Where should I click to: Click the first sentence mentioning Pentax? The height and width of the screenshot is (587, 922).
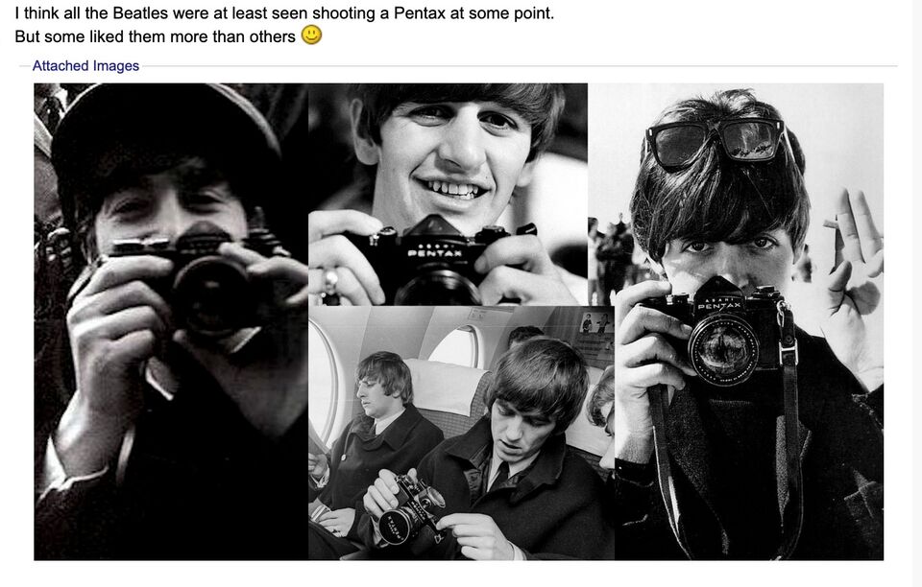click(x=284, y=14)
